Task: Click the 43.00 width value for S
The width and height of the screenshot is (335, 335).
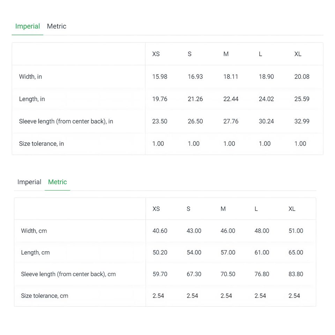Action: (x=194, y=231)
